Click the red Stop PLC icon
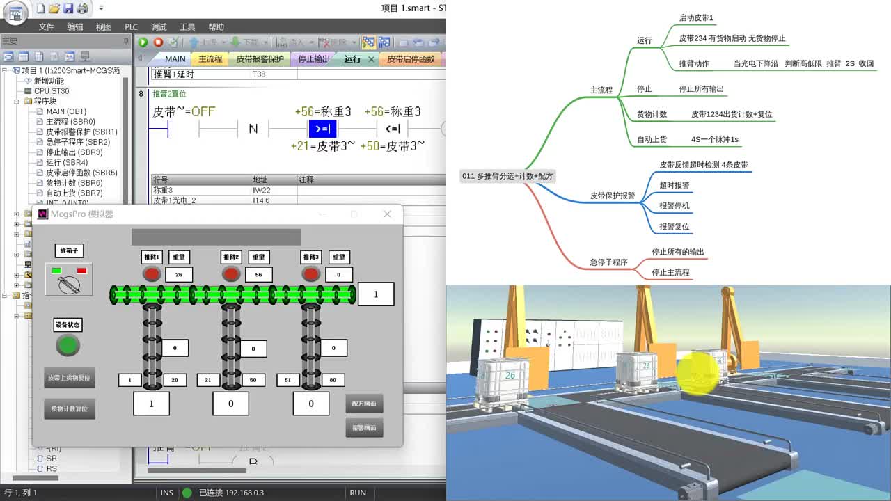 tap(158, 42)
